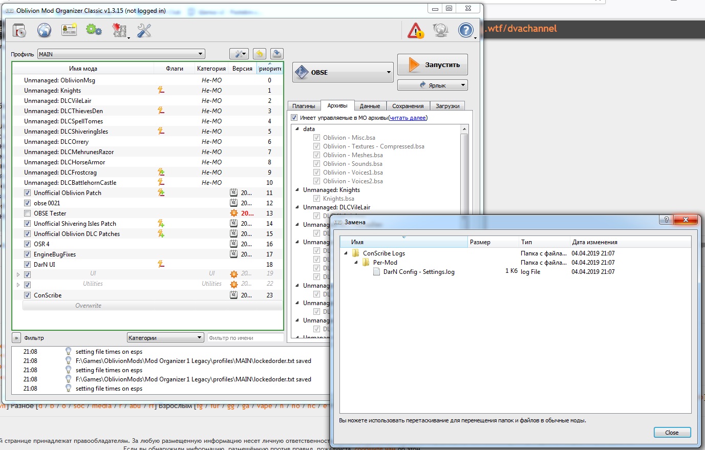The height and width of the screenshot is (450, 705).
Task: Select 'Unofficial Oblivion DLC Patches' row
Action: (x=147, y=234)
